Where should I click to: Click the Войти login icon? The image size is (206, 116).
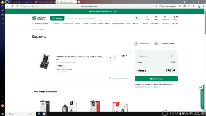pos(147,18)
